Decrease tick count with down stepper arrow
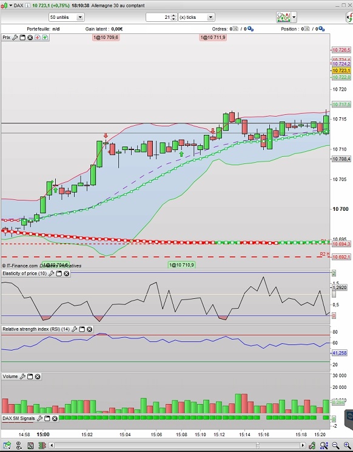353x452 pixels. [x=173, y=19]
